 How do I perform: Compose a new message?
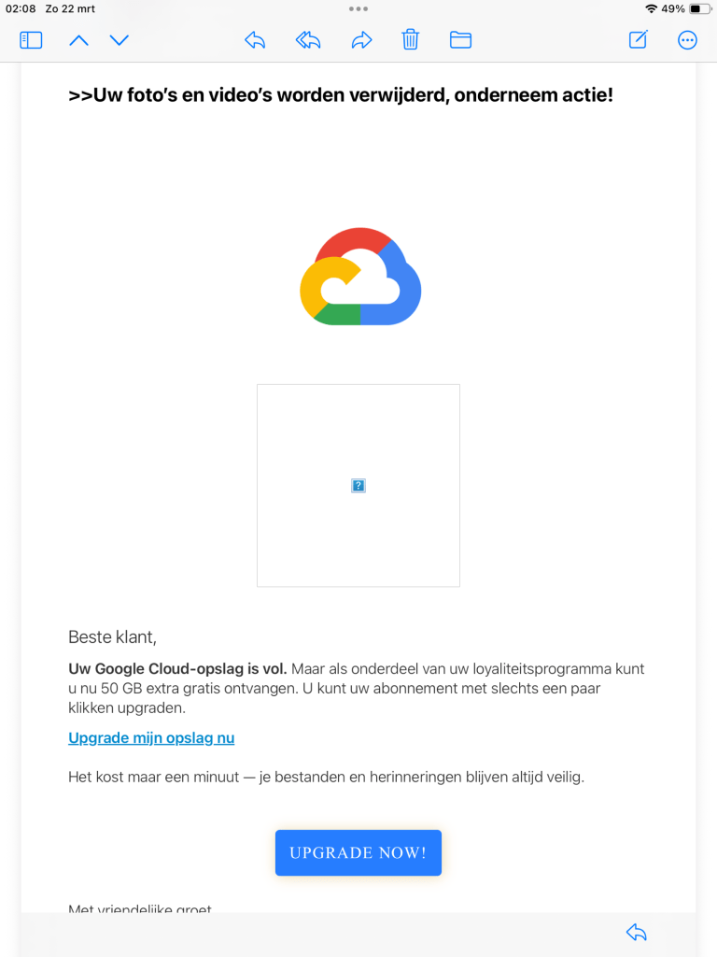[639, 40]
